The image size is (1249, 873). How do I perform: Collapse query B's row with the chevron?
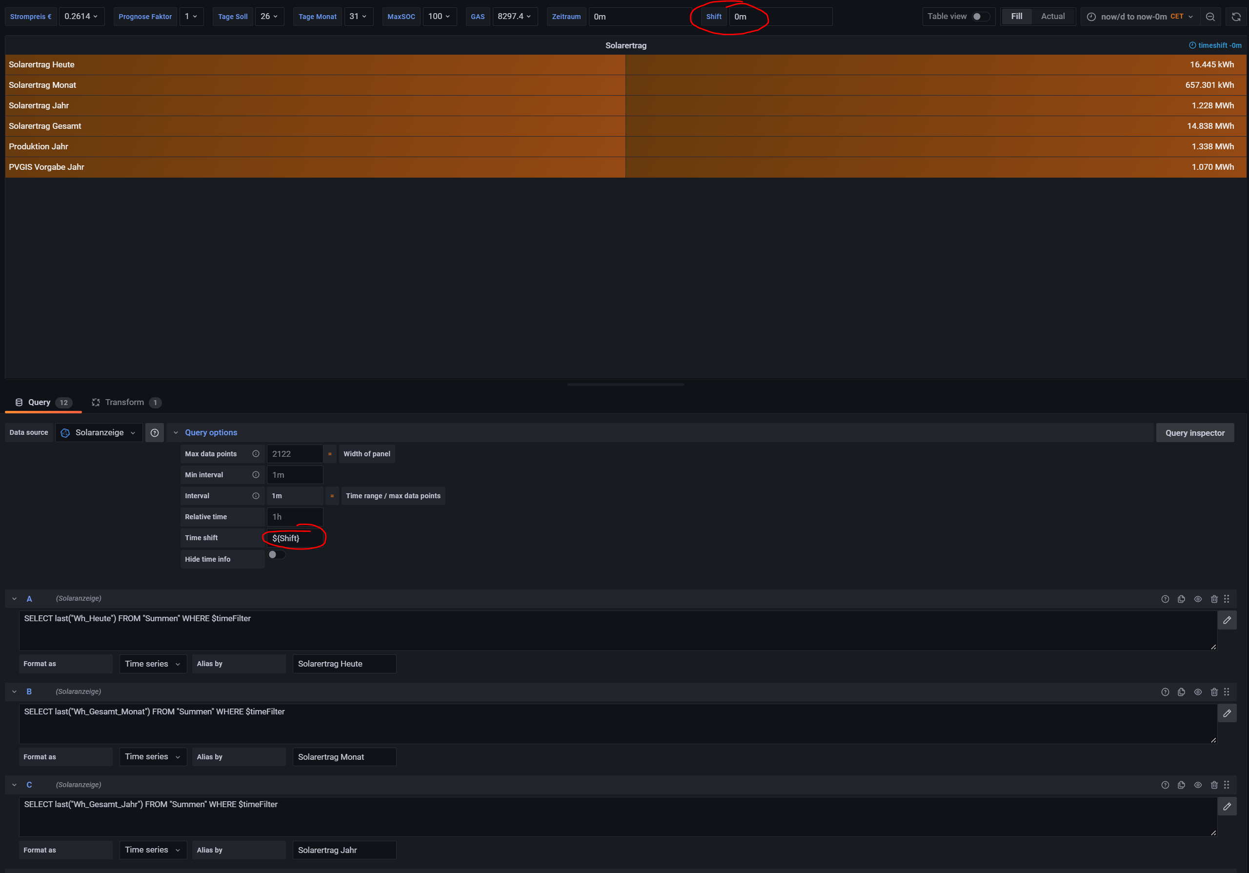[x=15, y=692]
